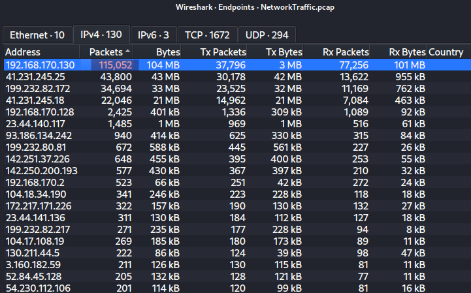Open the IPv6 · 3 tab
The height and width of the screenshot is (293, 471).
154,35
